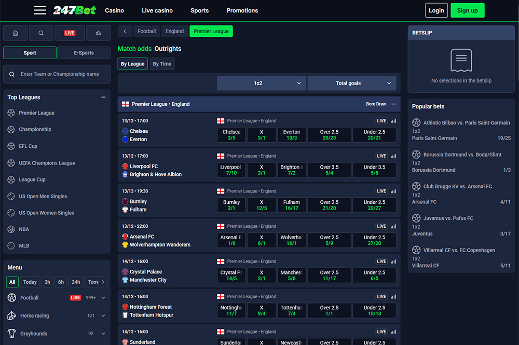Open the hamburger menu icon
The image size is (519, 345).
pos(40,10)
